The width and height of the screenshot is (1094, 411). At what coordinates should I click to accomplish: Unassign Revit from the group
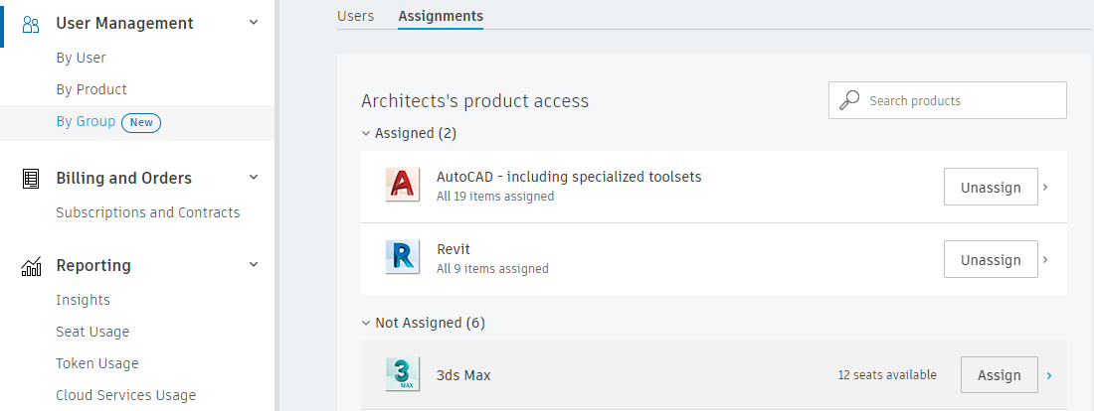click(991, 259)
